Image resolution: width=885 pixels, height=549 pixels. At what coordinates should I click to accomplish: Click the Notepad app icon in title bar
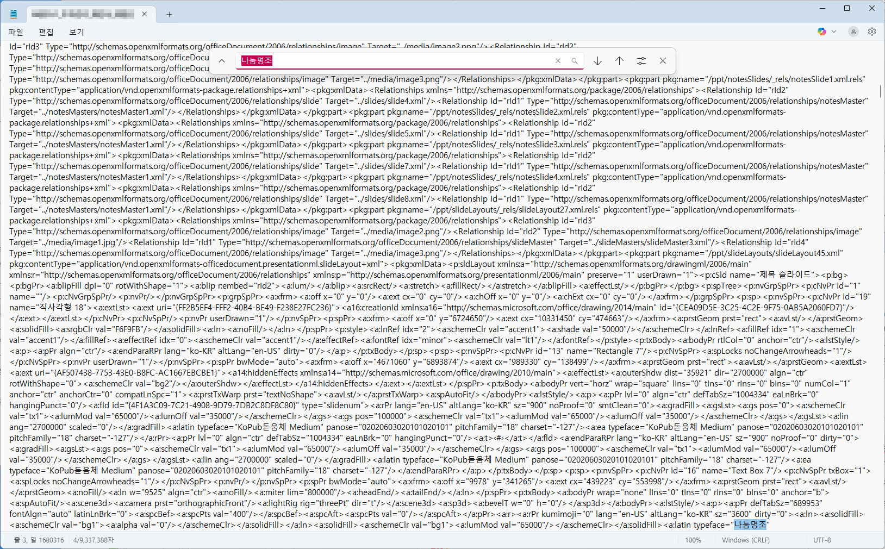coord(14,14)
